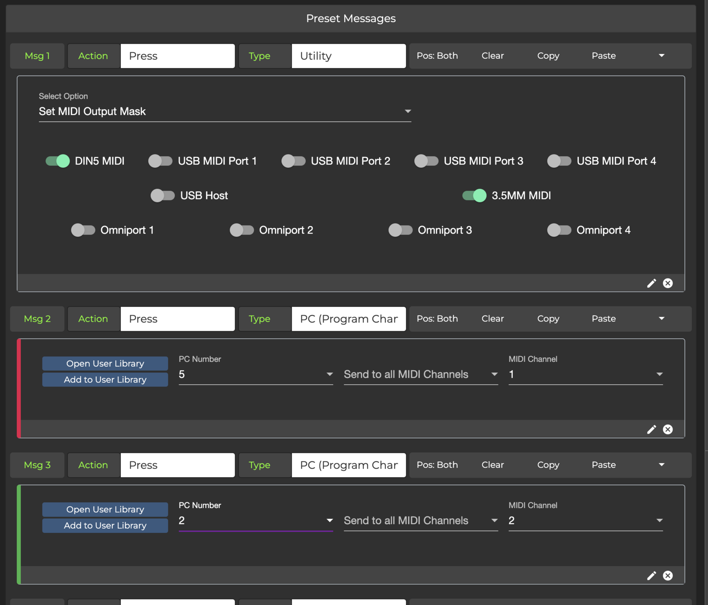Click Copy in the Msg 1 row
This screenshot has height=605, width=708.
548,56
